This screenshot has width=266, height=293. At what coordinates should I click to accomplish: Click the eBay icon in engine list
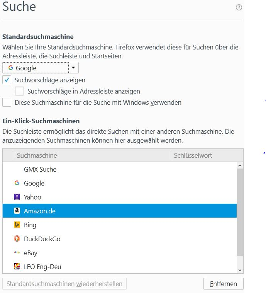pyautogui.click(x=17, y=253)
